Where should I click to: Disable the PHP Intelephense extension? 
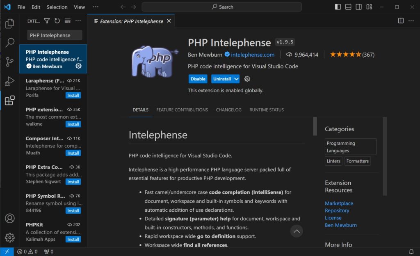click(x=198, y=79)
